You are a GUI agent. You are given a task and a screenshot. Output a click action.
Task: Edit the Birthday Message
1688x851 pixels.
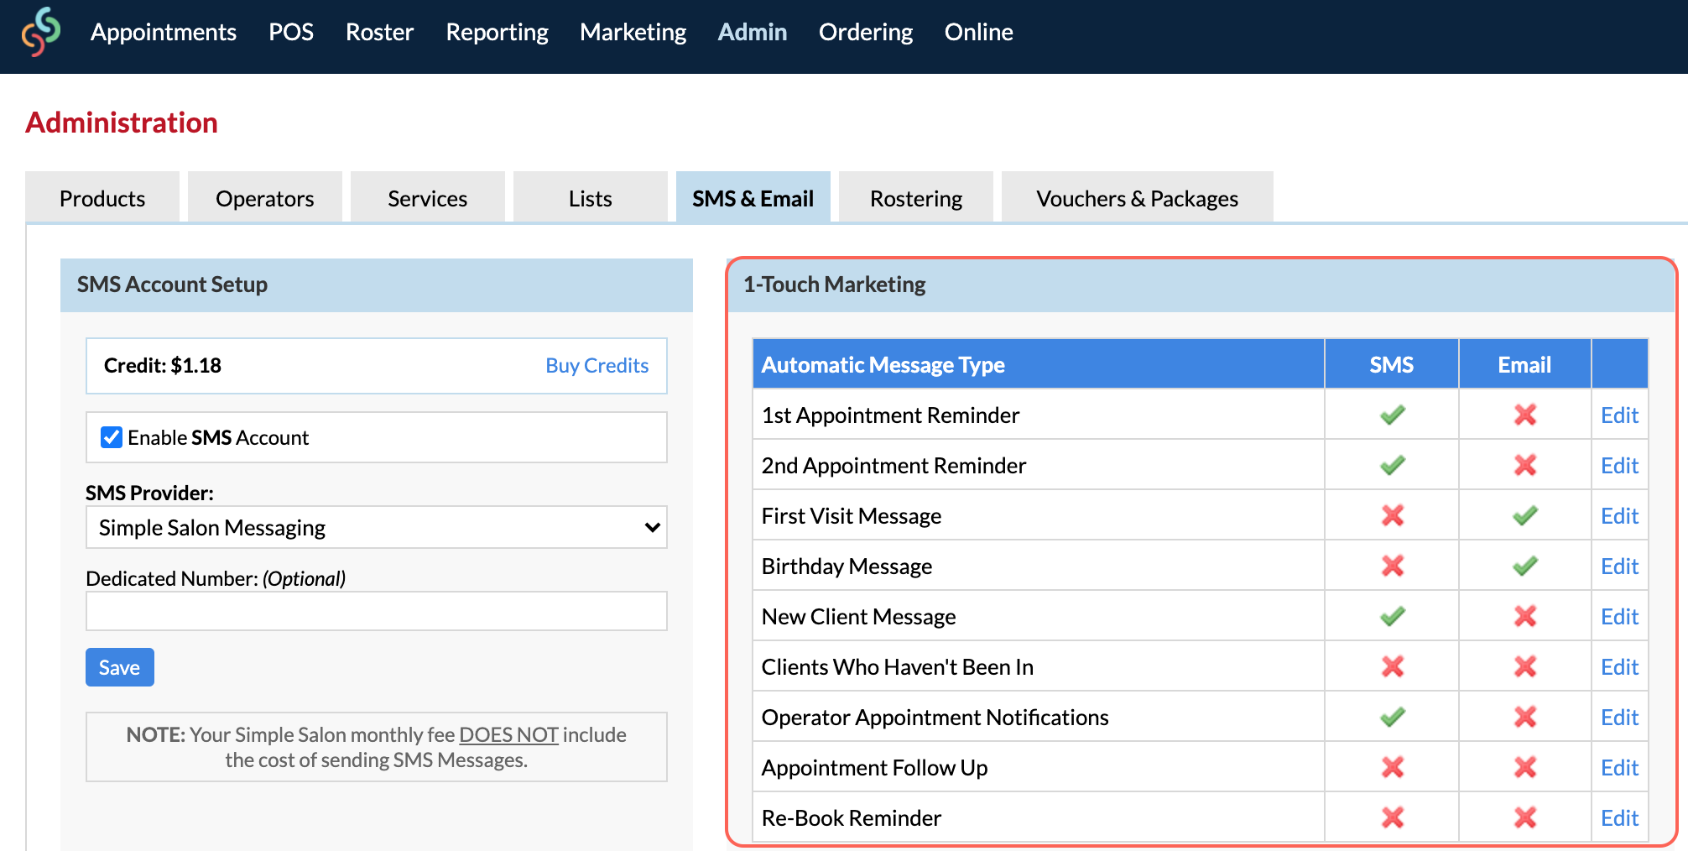(1619, 566)
